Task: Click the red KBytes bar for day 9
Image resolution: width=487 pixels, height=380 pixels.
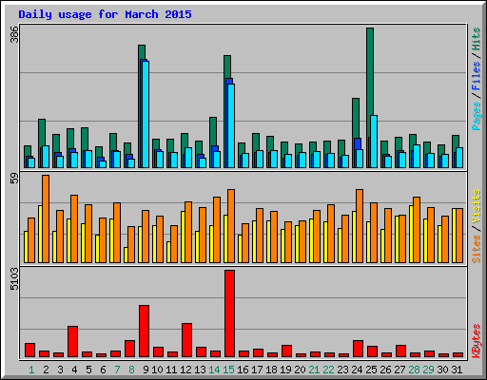Action: click(144, 332)
